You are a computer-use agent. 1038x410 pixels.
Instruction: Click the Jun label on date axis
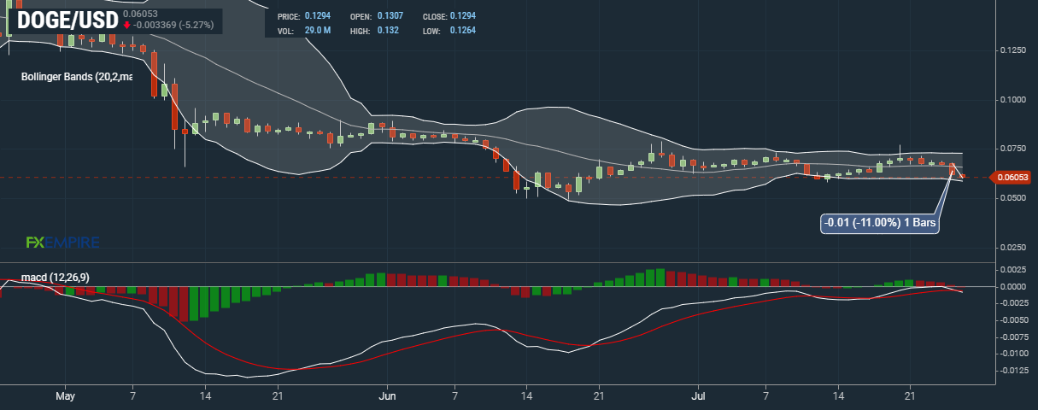(x=388, y=396)
